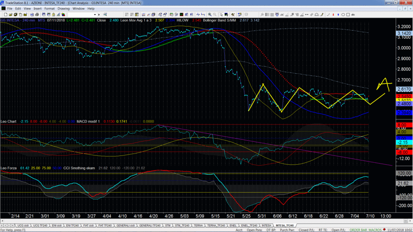Open the Edit menu
This screenshot has height=232, width=413.
click(18, 8)
